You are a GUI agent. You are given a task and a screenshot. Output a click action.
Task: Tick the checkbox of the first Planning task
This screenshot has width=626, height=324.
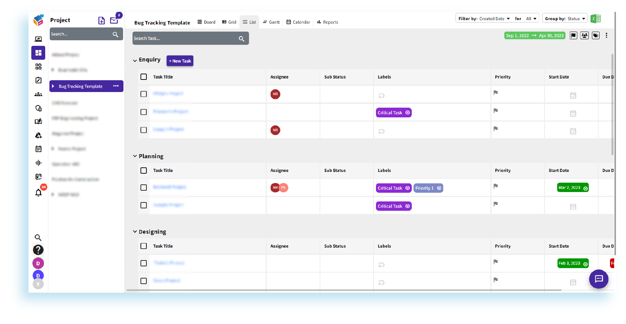pos(144,188)
